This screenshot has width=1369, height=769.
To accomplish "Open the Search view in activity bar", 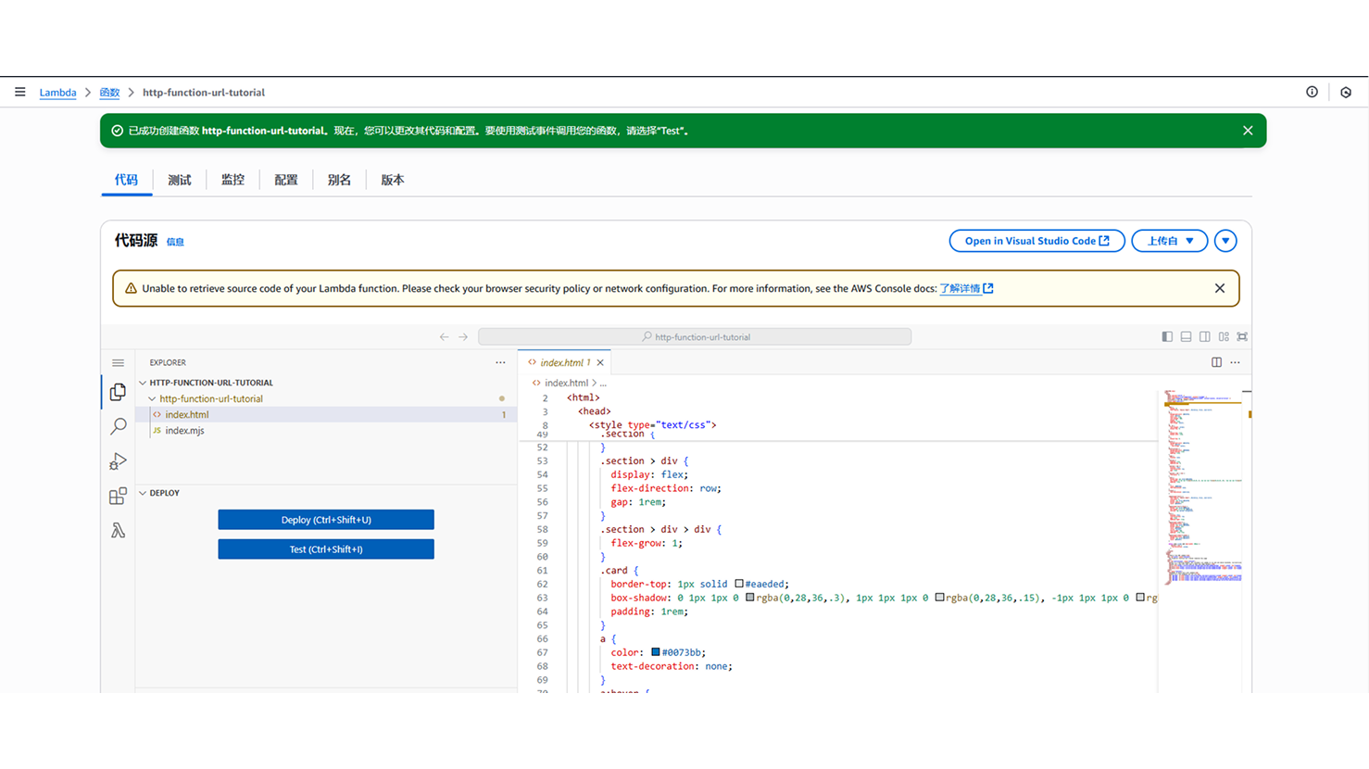I will (118, 426).
